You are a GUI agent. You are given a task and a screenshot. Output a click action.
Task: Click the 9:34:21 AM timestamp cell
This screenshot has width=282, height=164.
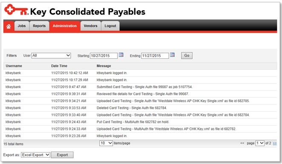point(69,101)
